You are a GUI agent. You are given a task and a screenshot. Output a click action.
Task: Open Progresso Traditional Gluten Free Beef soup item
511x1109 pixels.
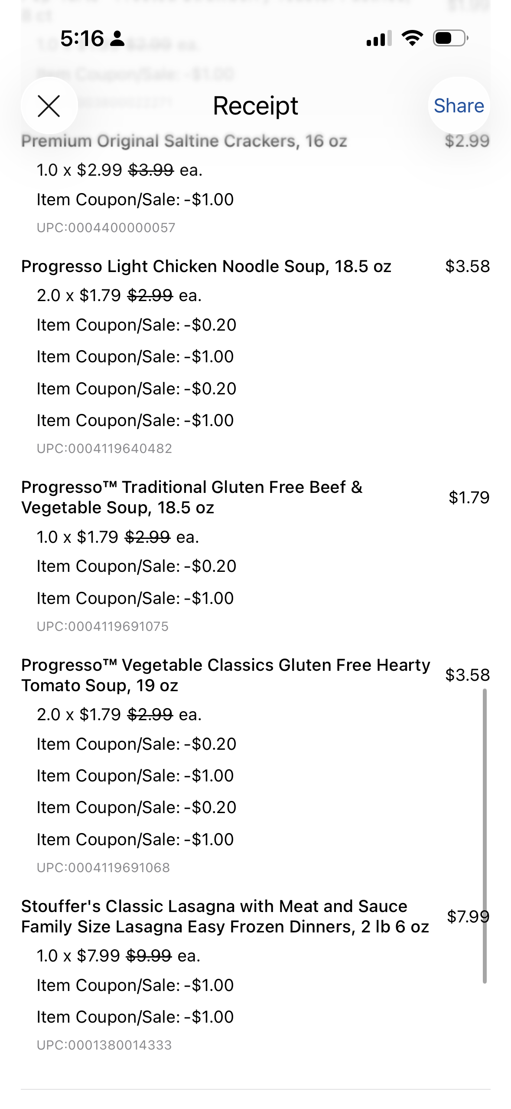click(x=192, y=497)
